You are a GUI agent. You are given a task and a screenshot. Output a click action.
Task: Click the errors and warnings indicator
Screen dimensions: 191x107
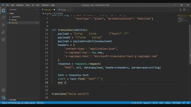[x=41, y=103]
